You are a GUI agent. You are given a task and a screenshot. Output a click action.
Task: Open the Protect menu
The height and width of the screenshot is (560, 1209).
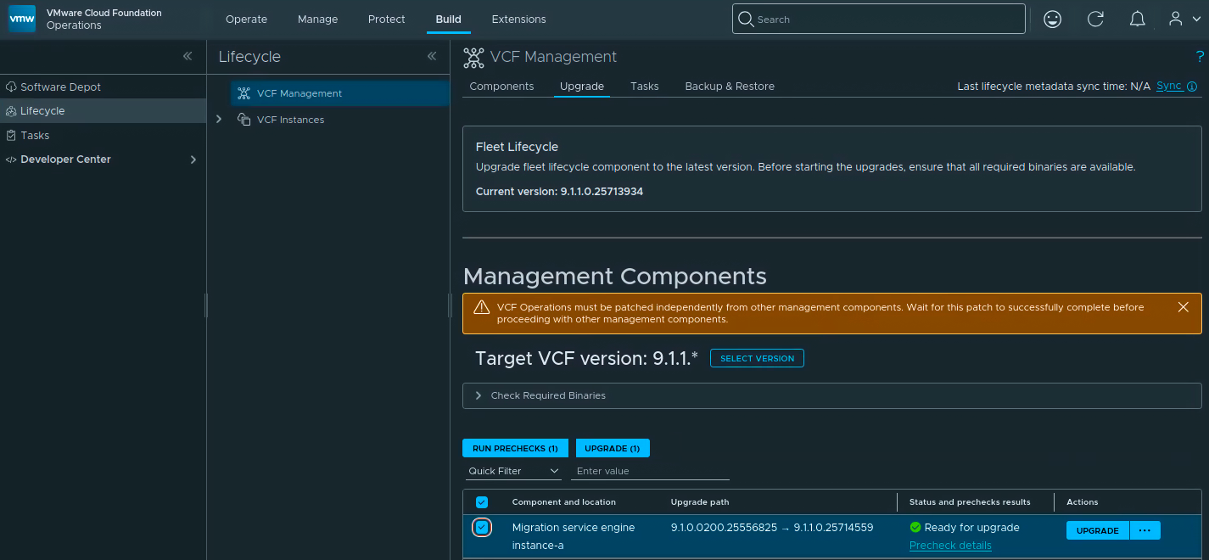pyautogui.click(x=387, y=19)
